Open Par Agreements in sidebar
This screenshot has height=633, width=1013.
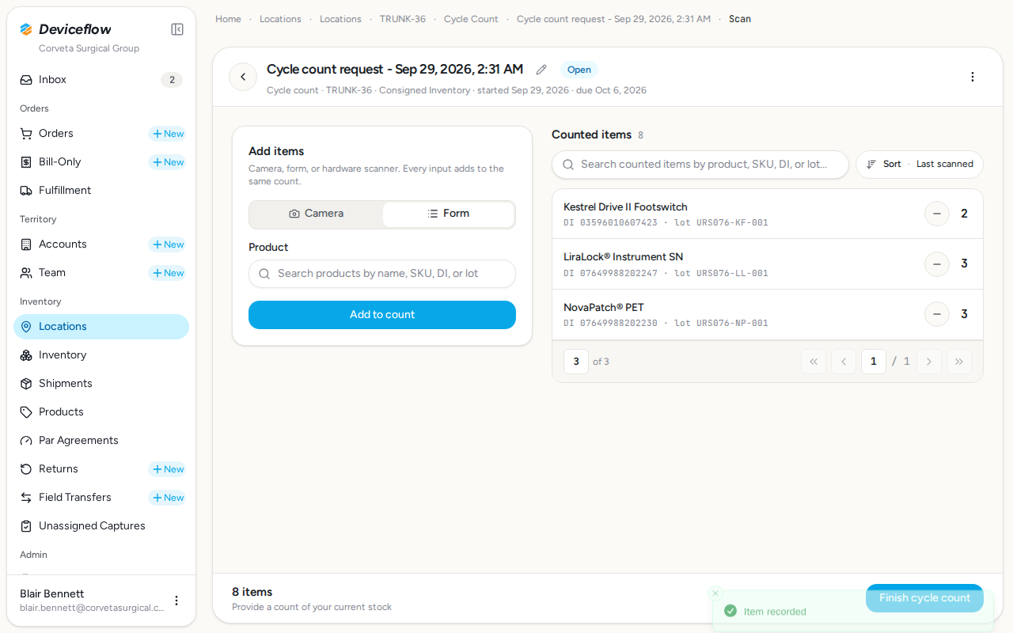pyautogui.click(x=101, y=441)
